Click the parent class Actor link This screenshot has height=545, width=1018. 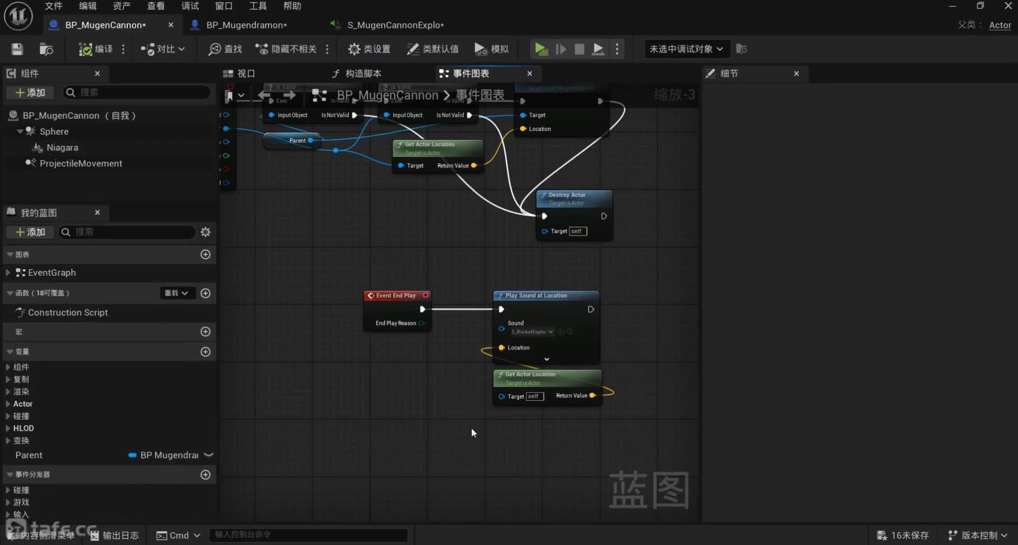click(1000, 25)
